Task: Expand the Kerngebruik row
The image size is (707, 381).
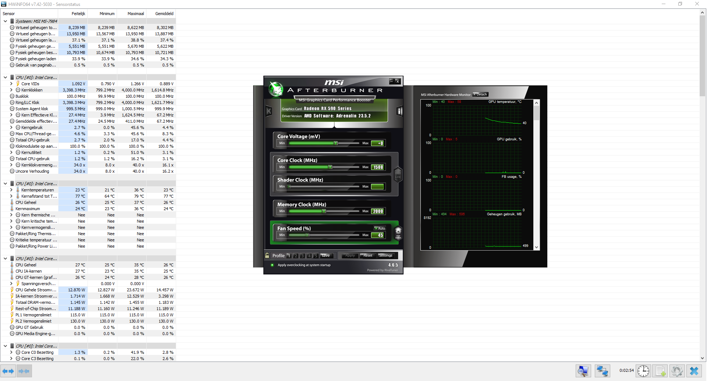Action: tap(11, 127)
